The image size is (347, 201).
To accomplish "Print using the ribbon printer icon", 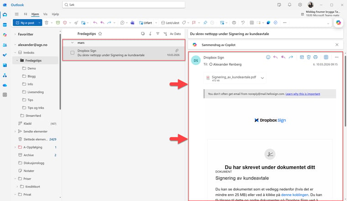I will pyautogui.click(x=234, y=22).
